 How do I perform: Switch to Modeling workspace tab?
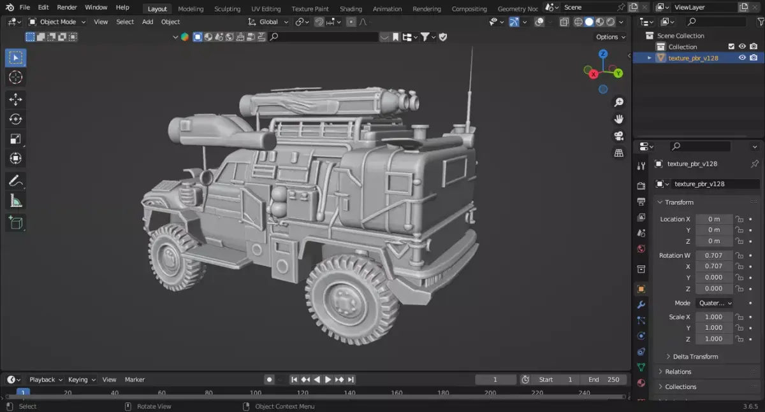pos(191,9)
